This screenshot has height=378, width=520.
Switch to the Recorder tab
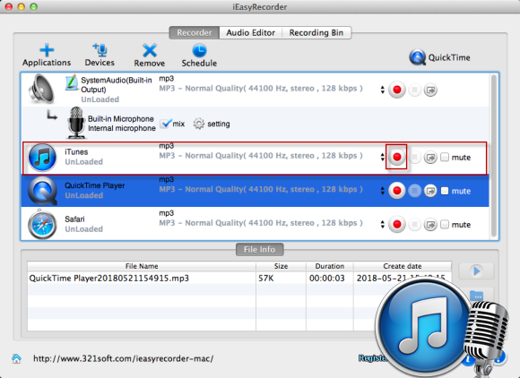pyautogui.click(x=195, y=33)
